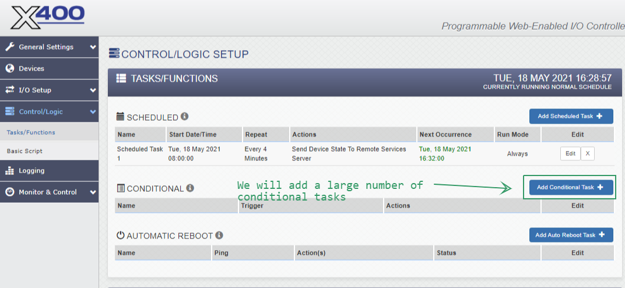The image size is (625, 288).
Task: Click the wrench icon for General Settings
Action: pos(9,47)
